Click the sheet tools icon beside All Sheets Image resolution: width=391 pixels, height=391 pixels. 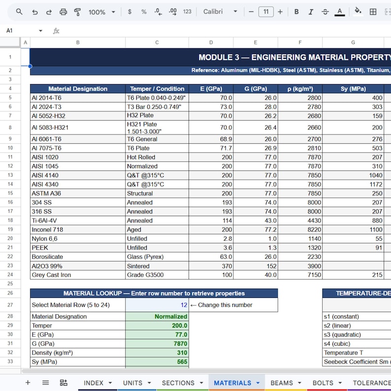tap(64, 383)
